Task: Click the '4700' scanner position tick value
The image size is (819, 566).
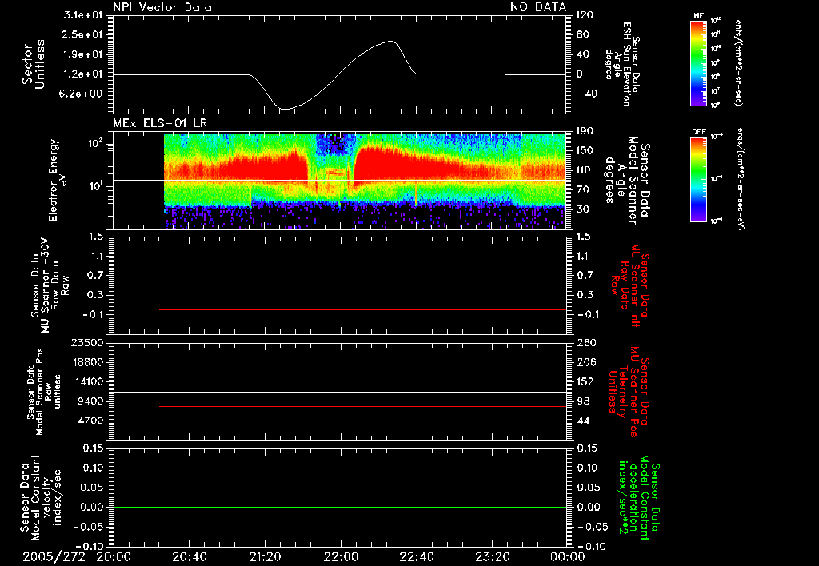Action: tap(90, 421)
